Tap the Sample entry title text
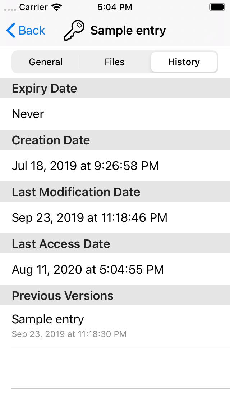The height and width of the screenshot is (409, 230). (x=128, y=30)
